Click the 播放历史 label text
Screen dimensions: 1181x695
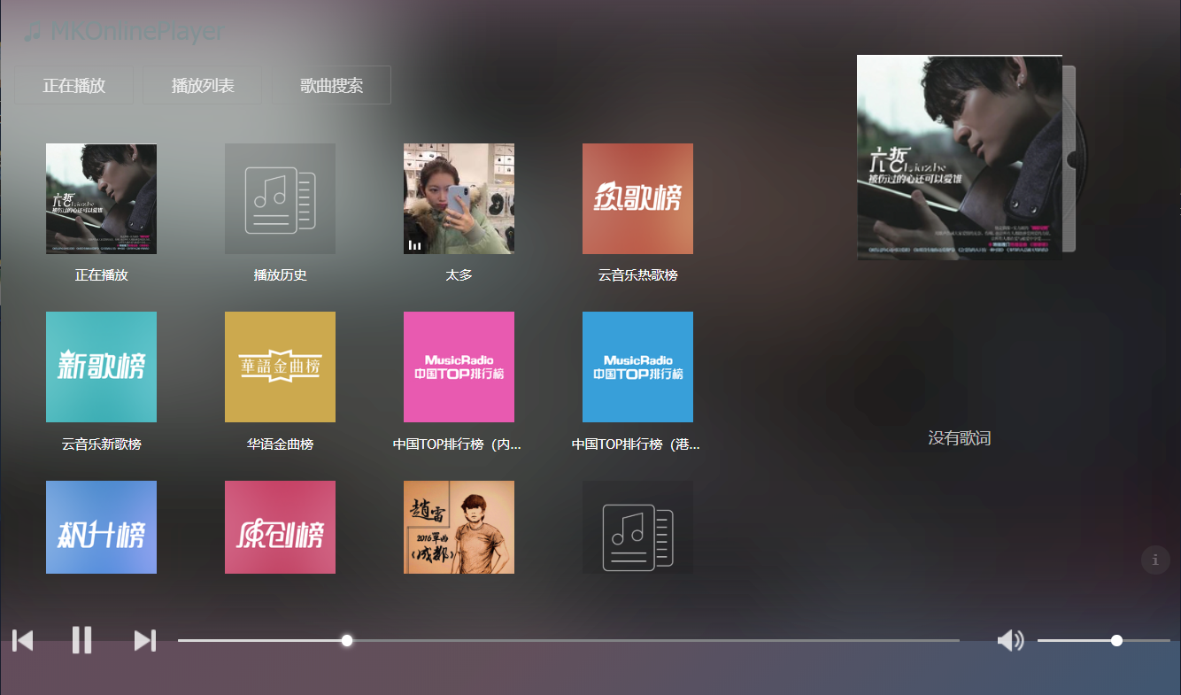pos(280,275)
